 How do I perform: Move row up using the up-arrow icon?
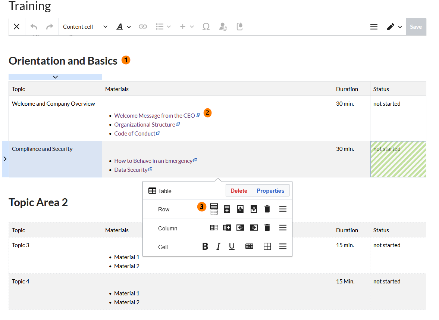(240, 209)
